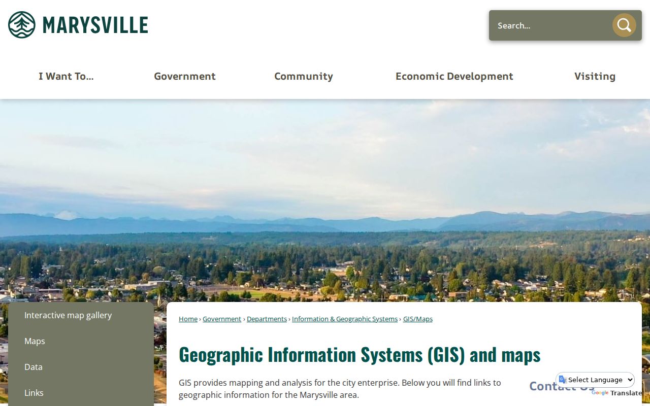Screen dimensions: 650x406
Task: Open the I Want To... menu
Action: (66, 76)
